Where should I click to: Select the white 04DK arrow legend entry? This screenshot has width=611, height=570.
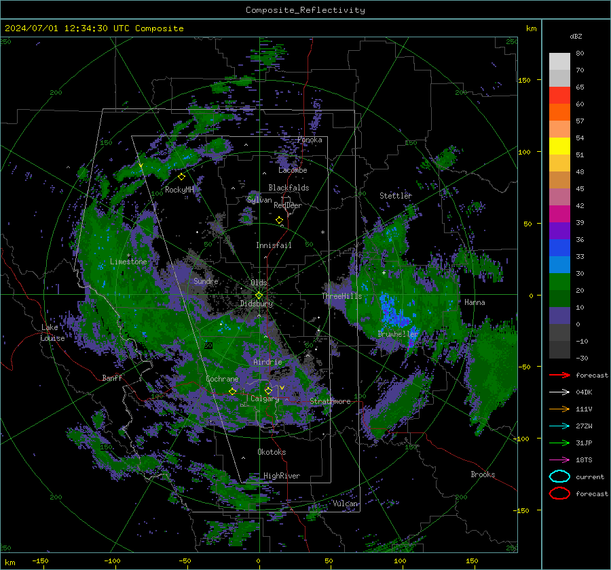coord(559,392)
